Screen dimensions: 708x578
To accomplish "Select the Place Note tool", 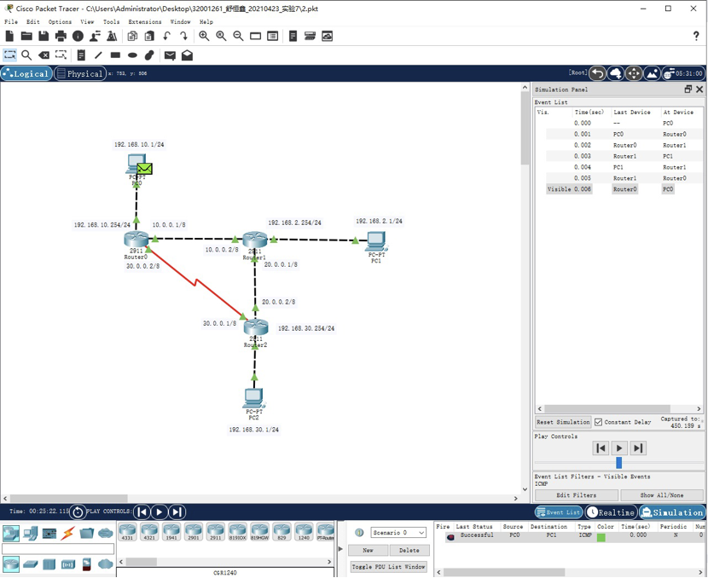I will 81,55.
